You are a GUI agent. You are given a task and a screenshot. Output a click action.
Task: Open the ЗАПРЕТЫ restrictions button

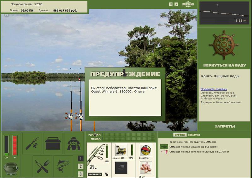click(225, 126)
